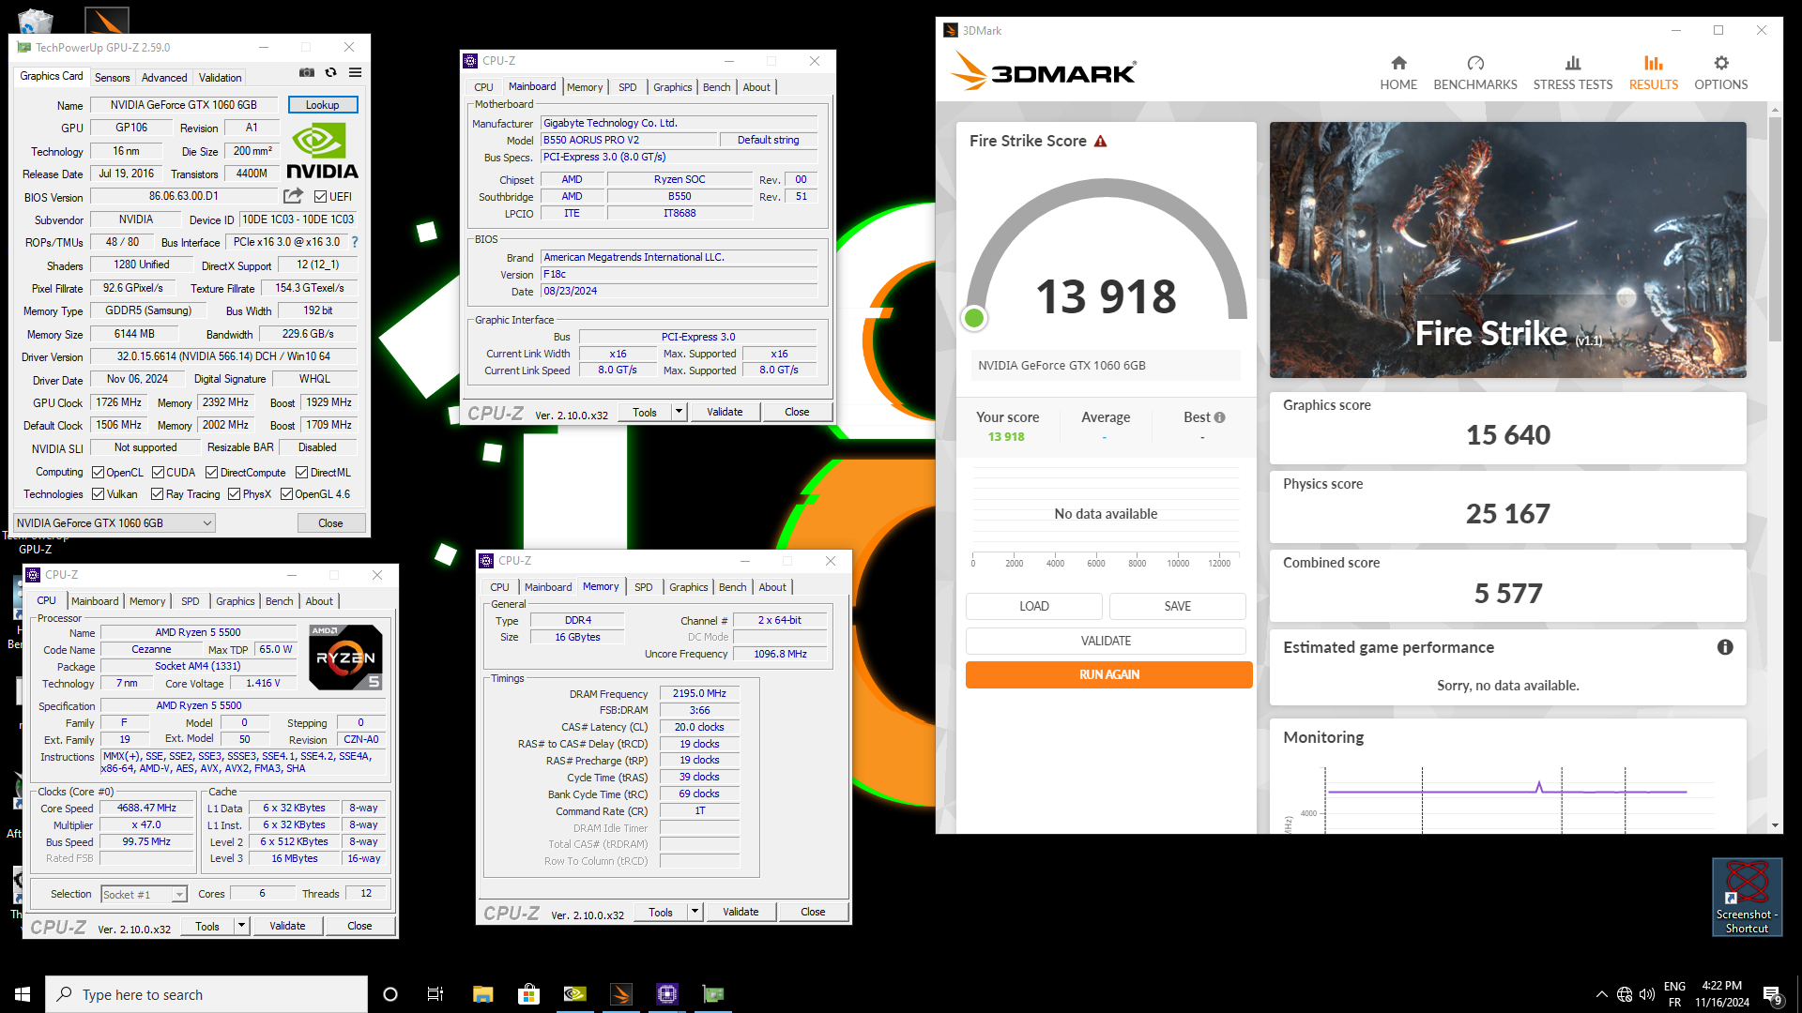Open the 3DMark OPTIONS gear
1802x1013 pixels.
point(1721,72)
